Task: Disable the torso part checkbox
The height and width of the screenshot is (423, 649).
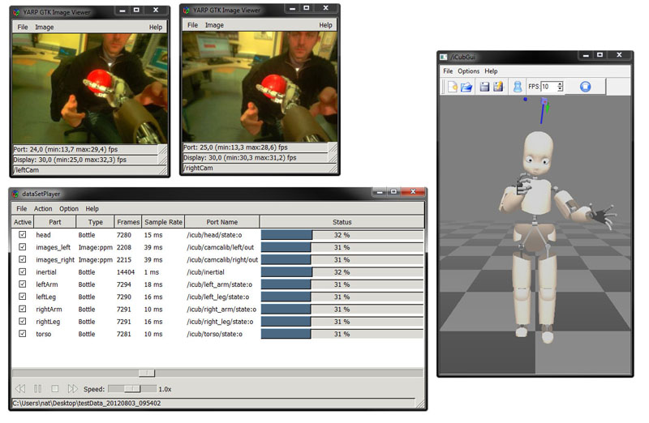Action: 23,334
